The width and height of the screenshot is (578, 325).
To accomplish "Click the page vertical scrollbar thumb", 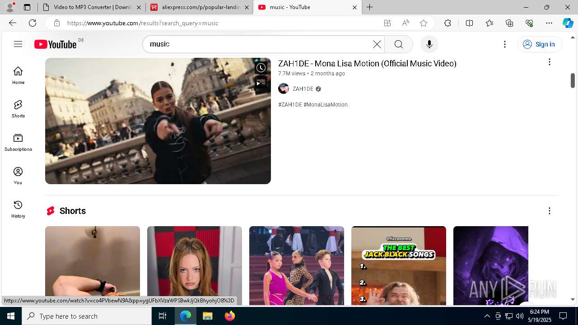I will [573, 80].
